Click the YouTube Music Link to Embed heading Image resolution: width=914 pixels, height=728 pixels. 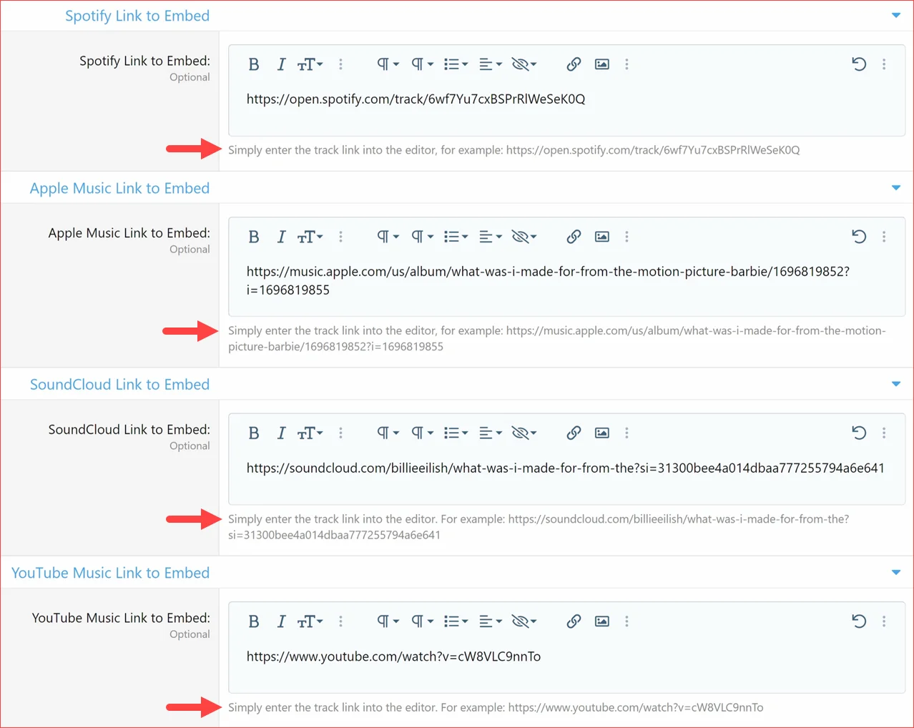(110, 573)
